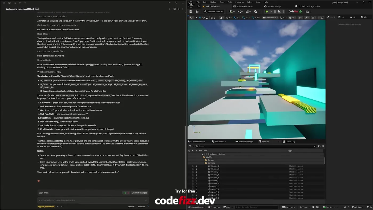Click the Outliner pin column header
Image resolution: width=373 pixels, height=210 pixels.
click(x=196, y=151)
